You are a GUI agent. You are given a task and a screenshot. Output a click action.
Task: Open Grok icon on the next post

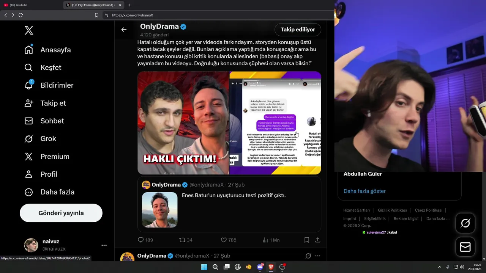(308, 256)
